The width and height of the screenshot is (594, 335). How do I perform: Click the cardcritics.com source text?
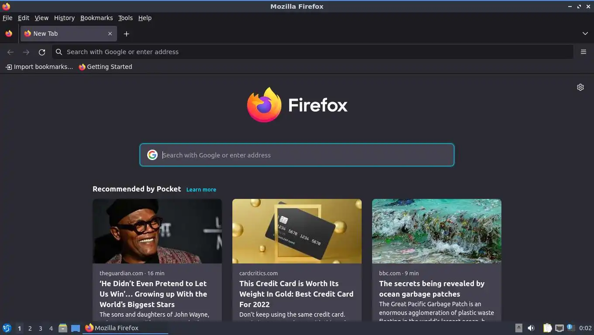click(259, 273)
